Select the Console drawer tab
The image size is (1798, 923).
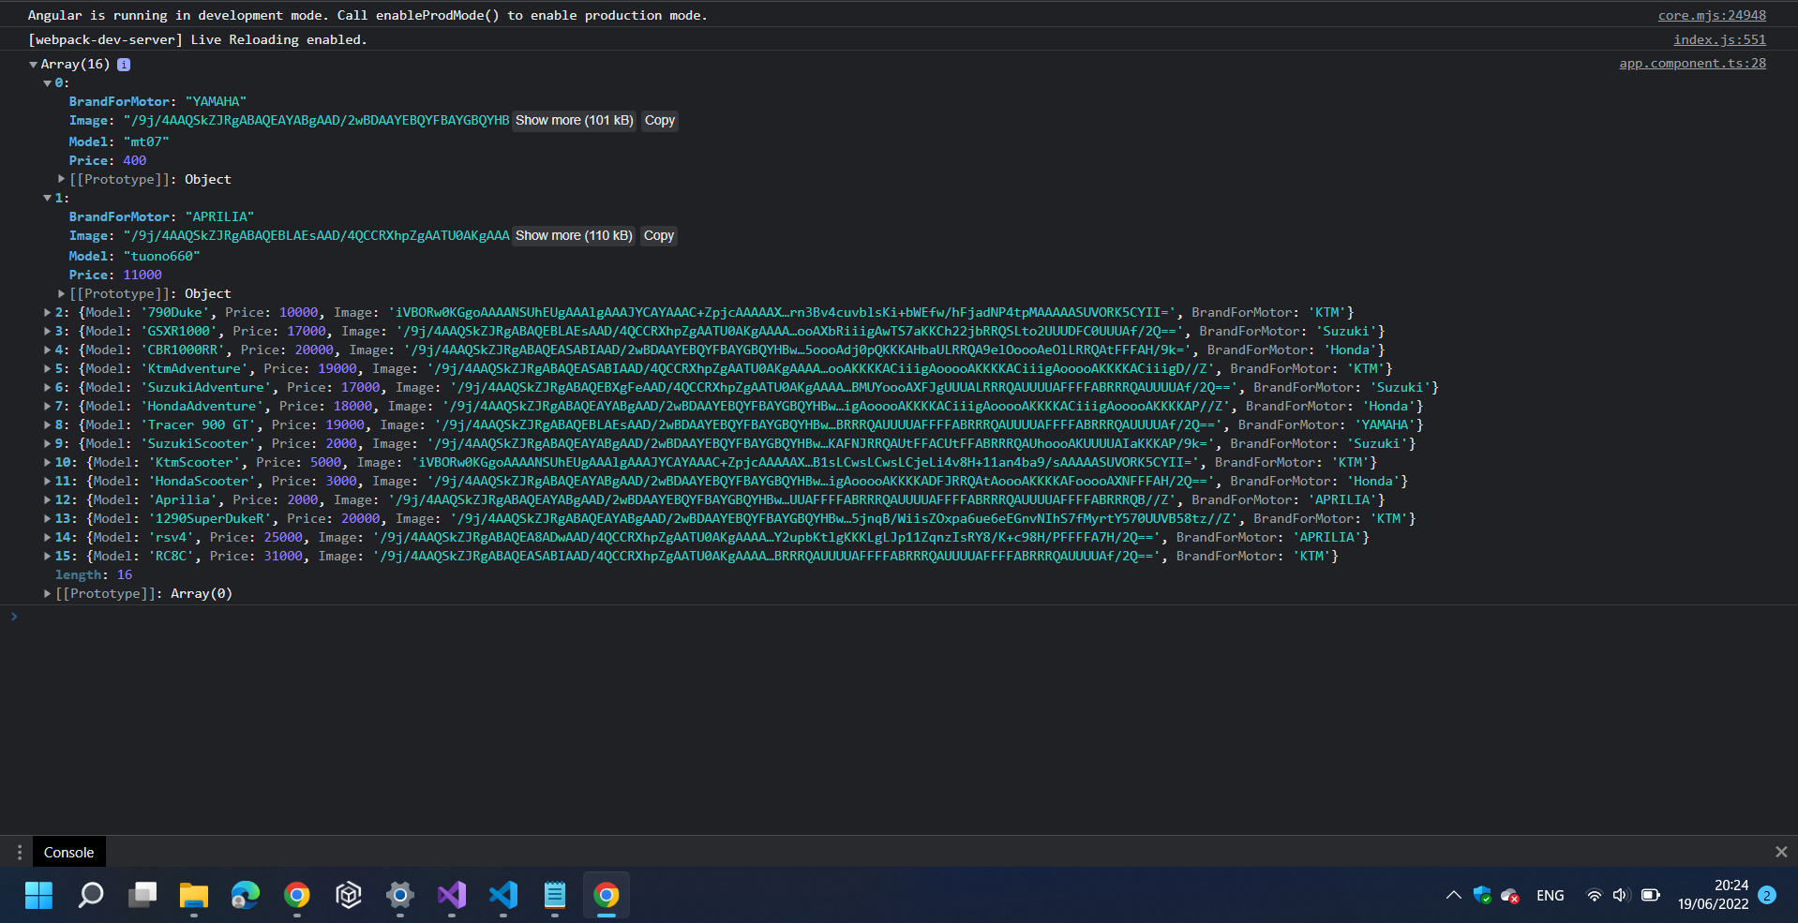point(68,852)
